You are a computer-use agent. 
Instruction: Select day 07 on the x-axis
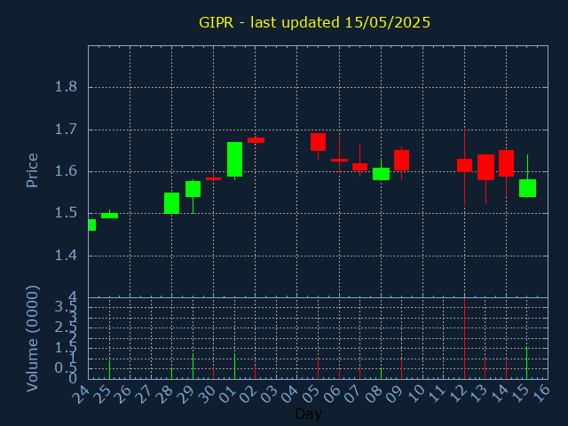click(x=353, y=394)
